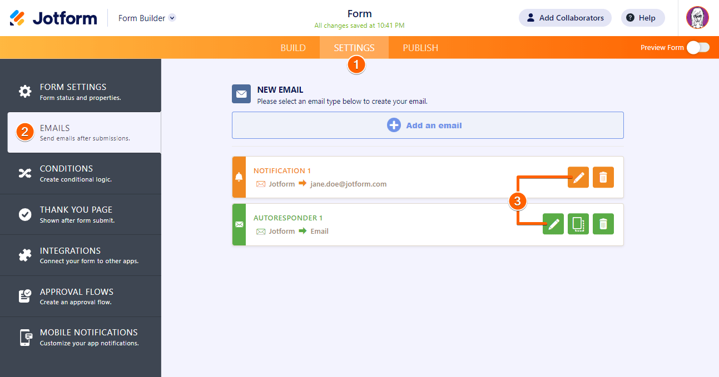Delete Notification 1 using trash icon

[x=603, y=178]
